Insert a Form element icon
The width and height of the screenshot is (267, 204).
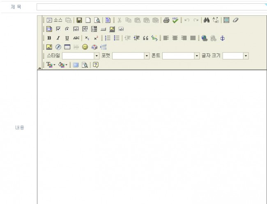coord(49,29)
